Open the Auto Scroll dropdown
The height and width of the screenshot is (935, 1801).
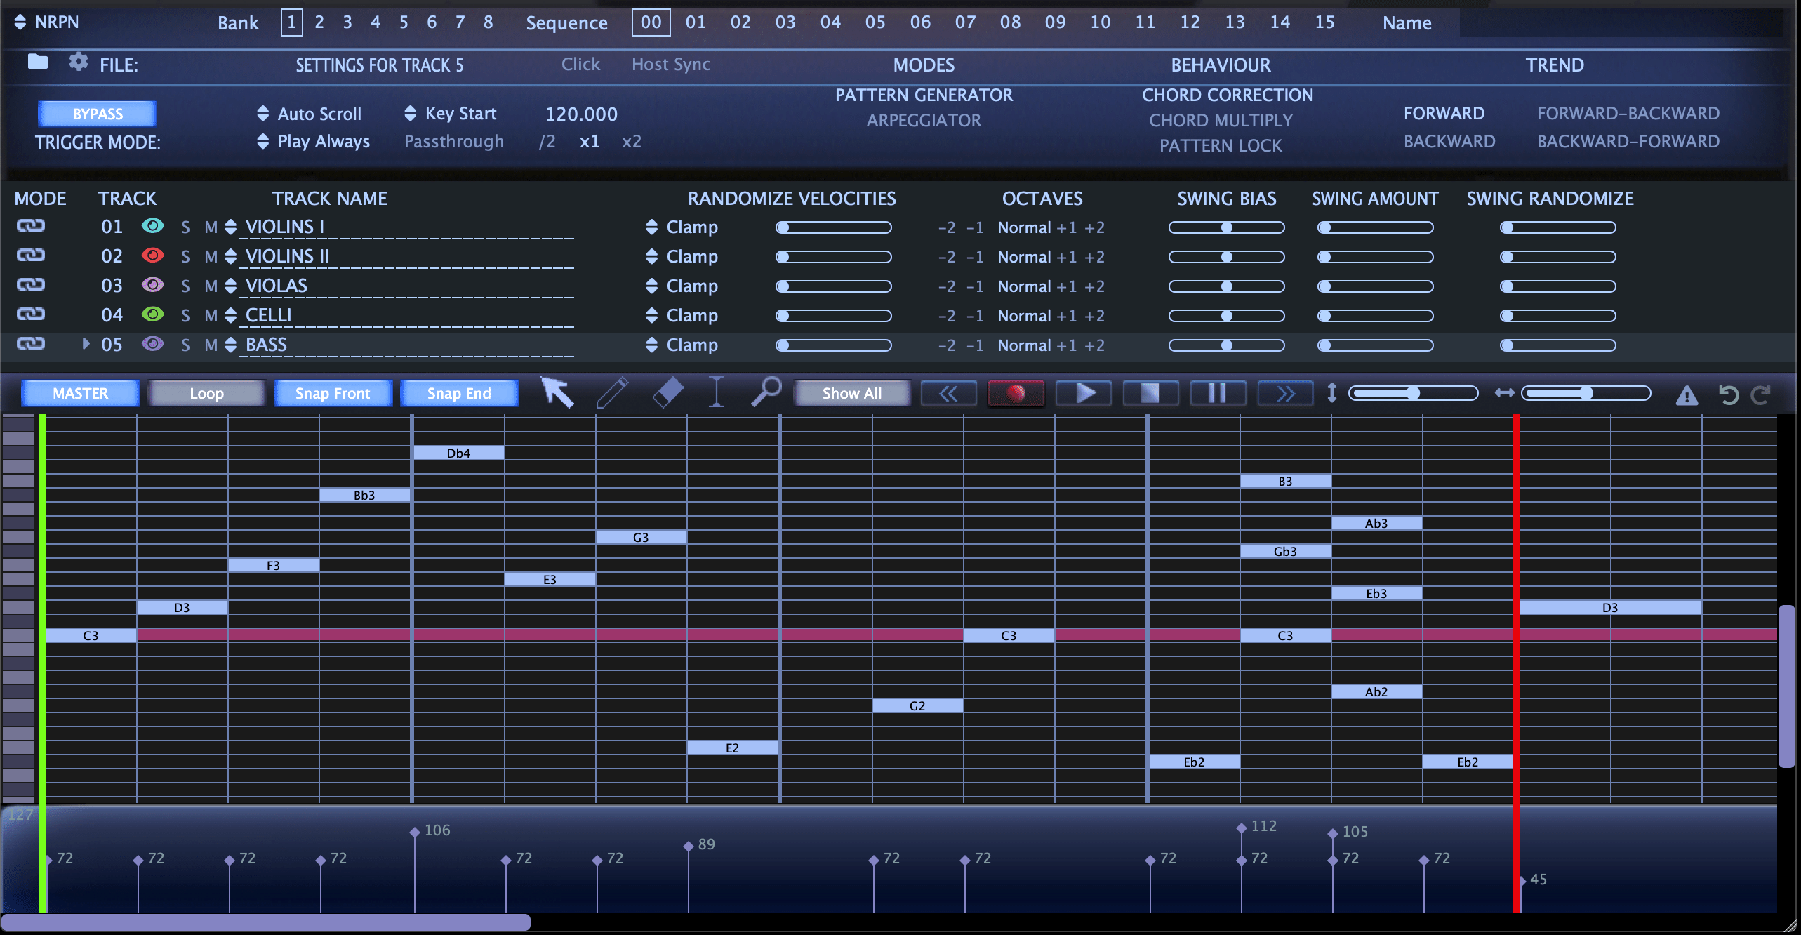(309, 114)
